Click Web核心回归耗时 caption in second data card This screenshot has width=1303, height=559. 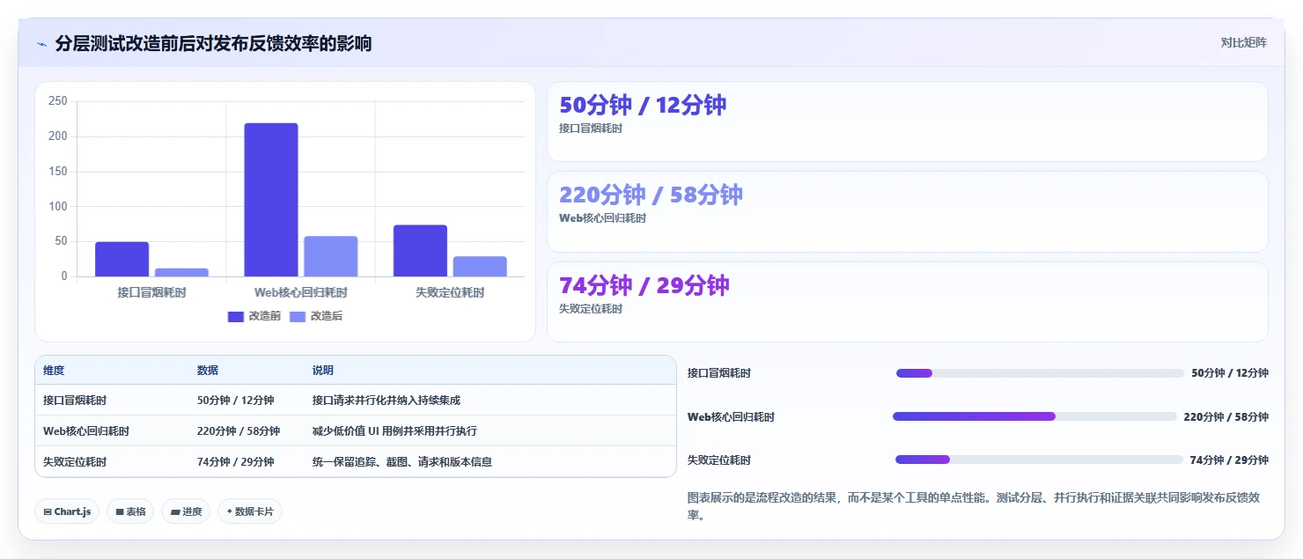(602, 218)
